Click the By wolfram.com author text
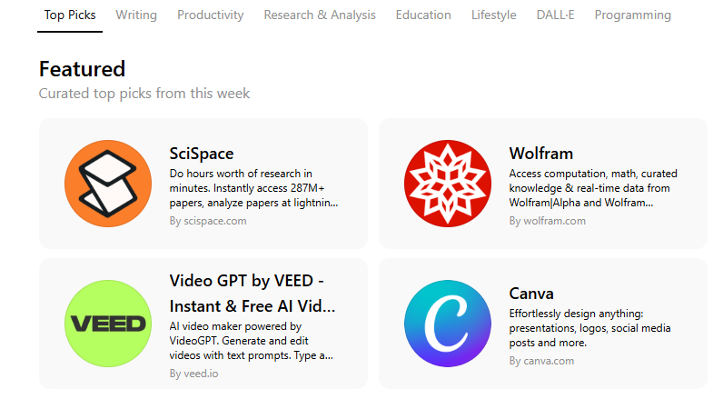 point(548,221)
